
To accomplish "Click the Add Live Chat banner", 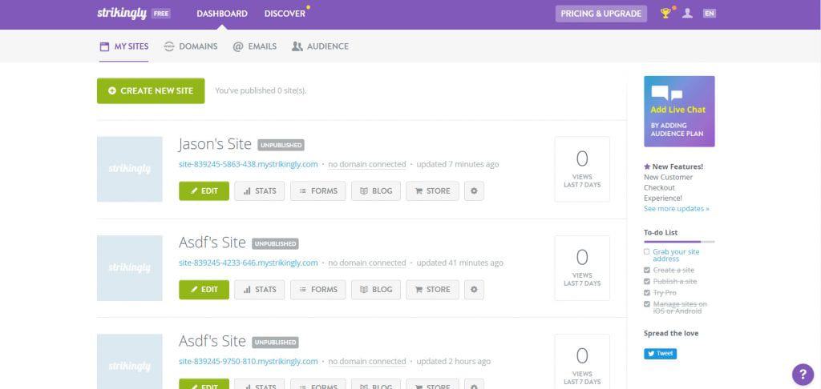I will tap(679, 111).
